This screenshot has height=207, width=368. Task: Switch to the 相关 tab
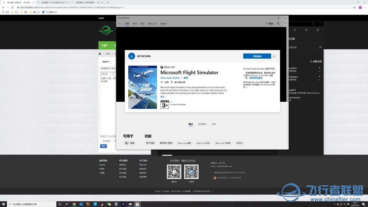(x=214, y=124)
